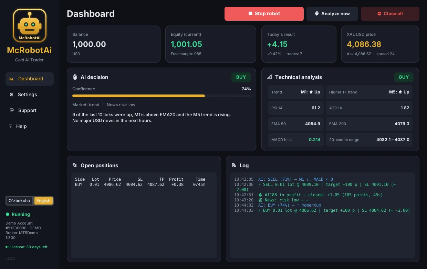427x269 pixels.
Task: Click the Ask 4,086.62 spread 24 text
Action: [371, 54]
